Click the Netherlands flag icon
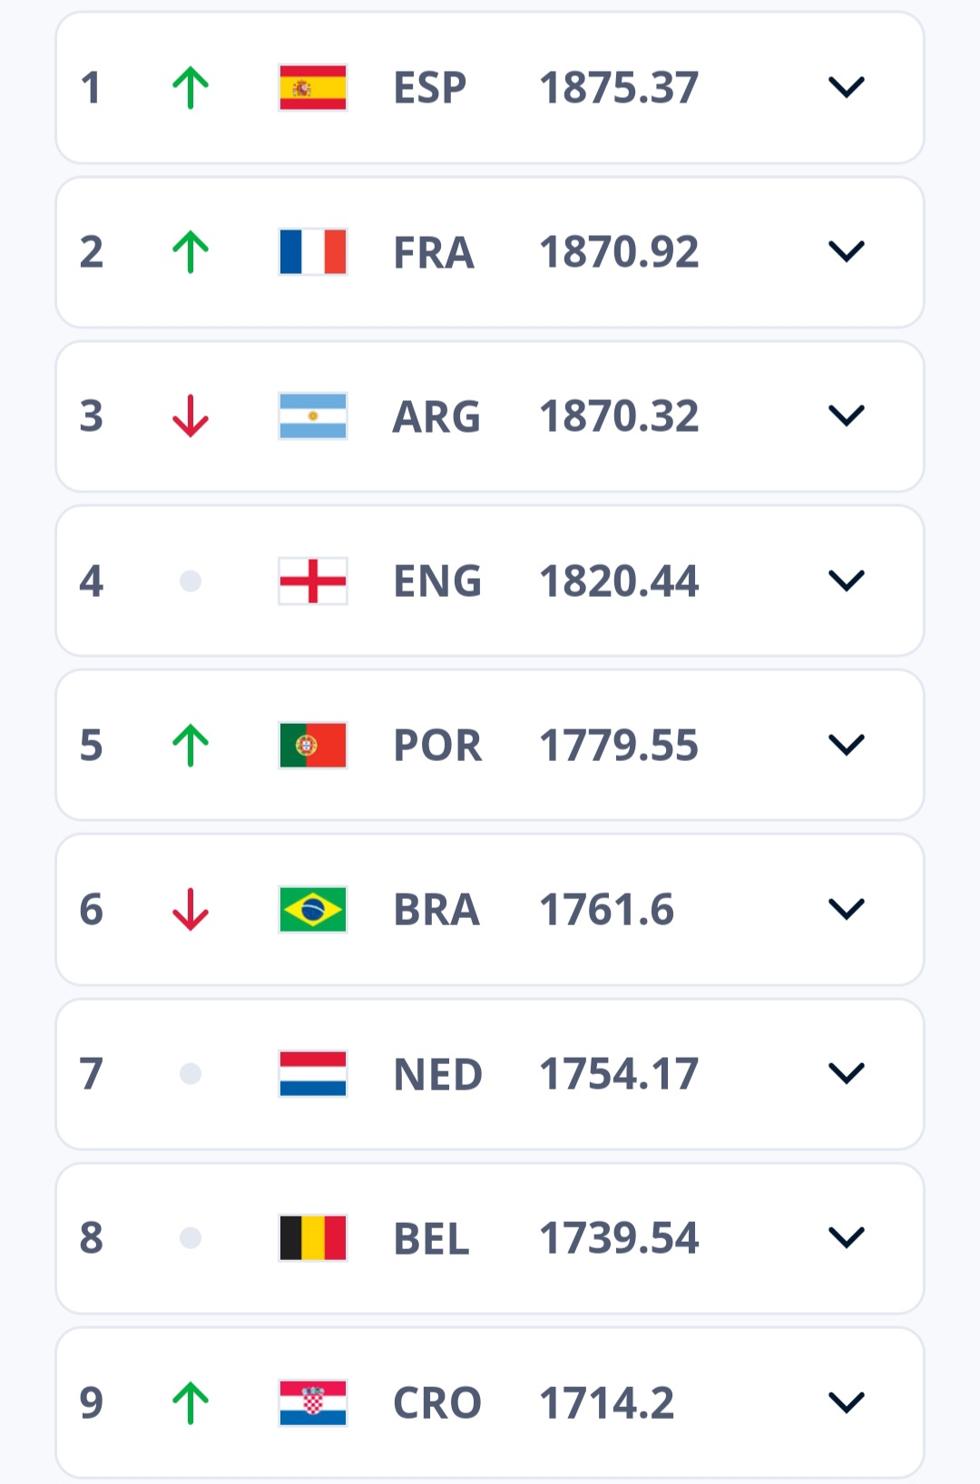The height and width of the screenshot is (1484, 980). (313, 1074)
